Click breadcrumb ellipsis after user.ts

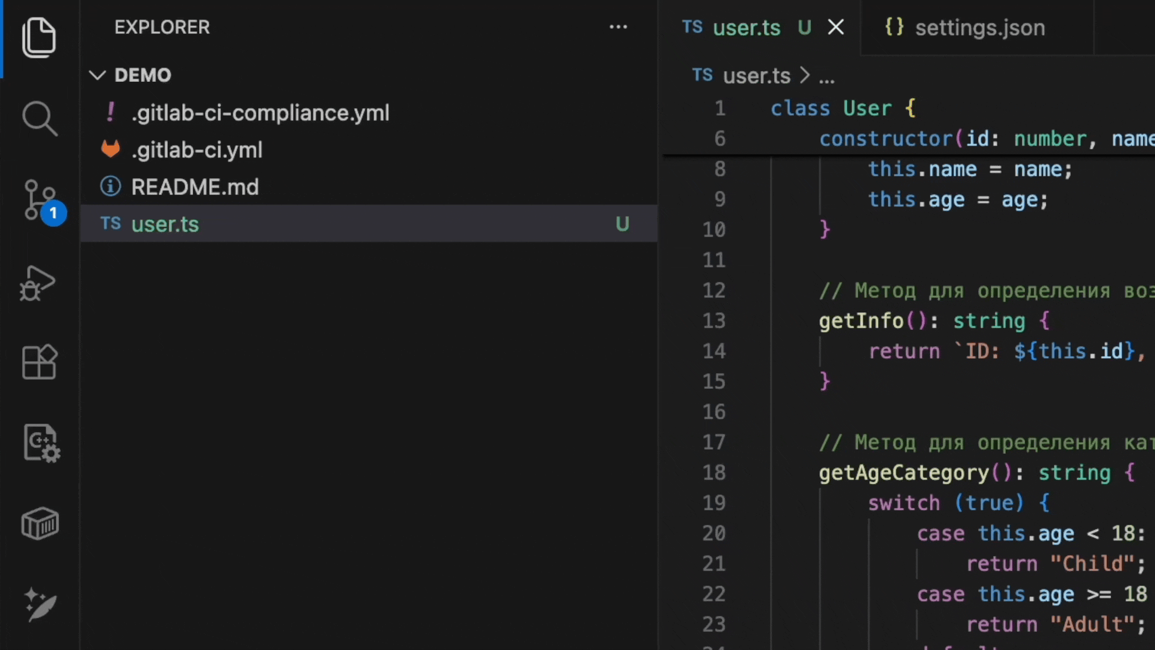(827, 79)
